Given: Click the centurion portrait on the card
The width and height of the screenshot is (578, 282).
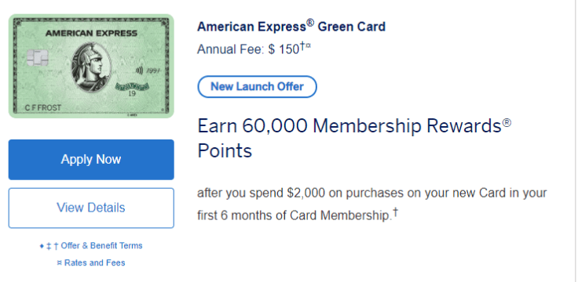Looking at the screenshot, I should [x=90, y=66].
